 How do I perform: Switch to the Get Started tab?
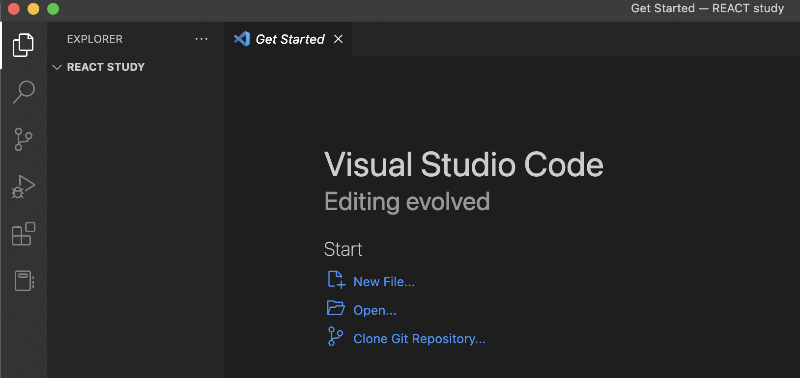pos(288,39)
